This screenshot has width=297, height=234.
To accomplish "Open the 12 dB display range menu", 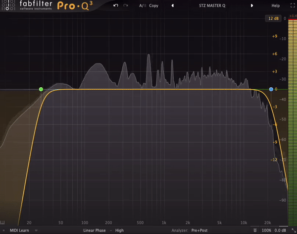I will pos(273,18).
